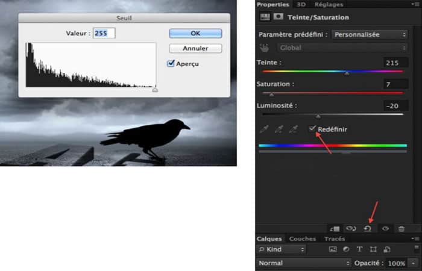
Task: Toggle the Redéfinir checkbox
Action: tap(312, 129)
